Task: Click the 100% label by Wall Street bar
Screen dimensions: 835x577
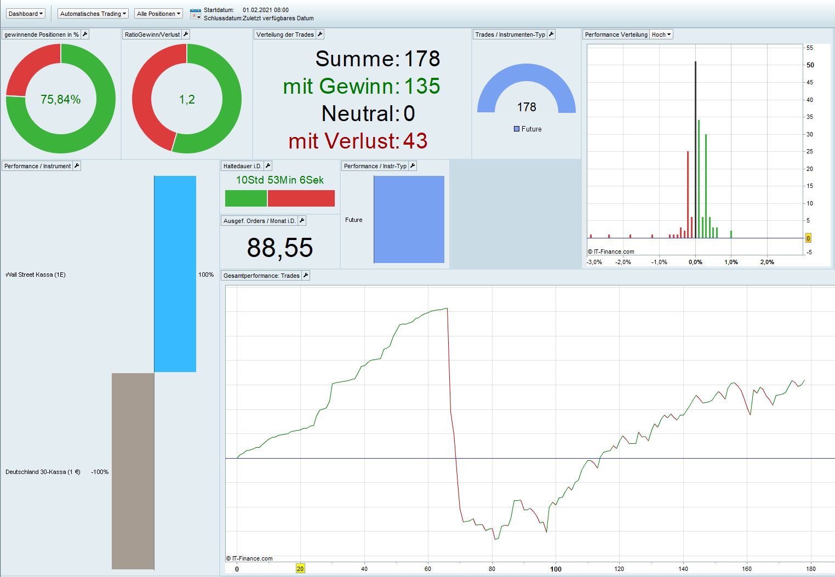Action: (x=206, y=275)
